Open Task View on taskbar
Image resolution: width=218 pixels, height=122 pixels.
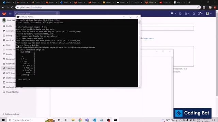(x=66, y=120)
